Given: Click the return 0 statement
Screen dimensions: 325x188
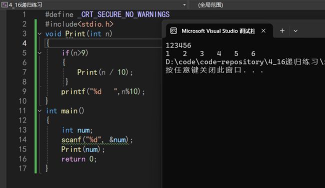Looking at the screenshot, I should click(x=79, y=159).
